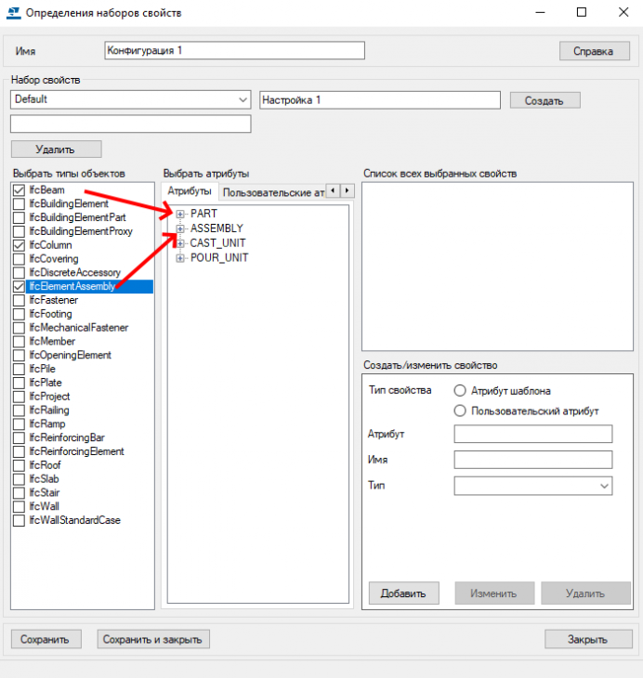
Task: Check the IfcStair checkbox
Action: [19, 493]
